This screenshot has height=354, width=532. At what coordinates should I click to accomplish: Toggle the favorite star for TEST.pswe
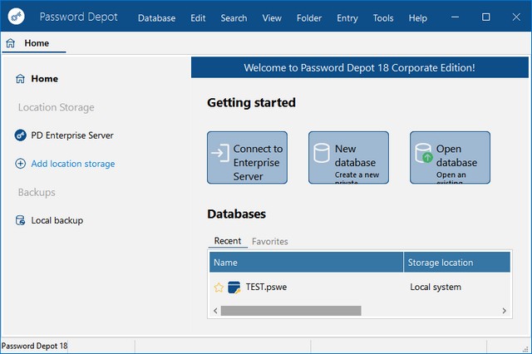219,288
